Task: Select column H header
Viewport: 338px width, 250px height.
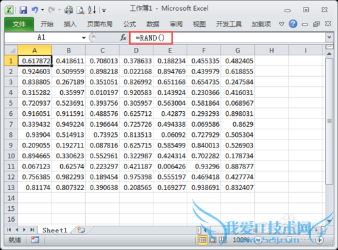Action: click(x=272, y=50)
